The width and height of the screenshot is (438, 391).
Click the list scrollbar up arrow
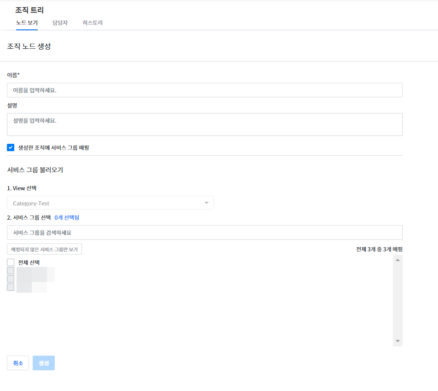(398, 260)
